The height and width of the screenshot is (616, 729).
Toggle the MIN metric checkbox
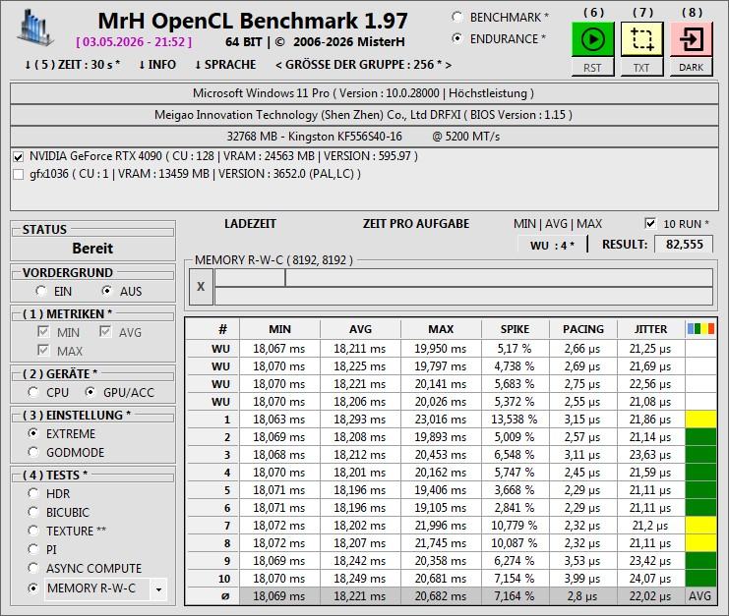[x=43, y=332]
